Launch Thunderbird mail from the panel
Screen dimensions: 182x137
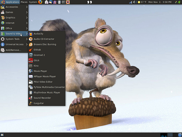pyautogui.click(x=51, y=2)
